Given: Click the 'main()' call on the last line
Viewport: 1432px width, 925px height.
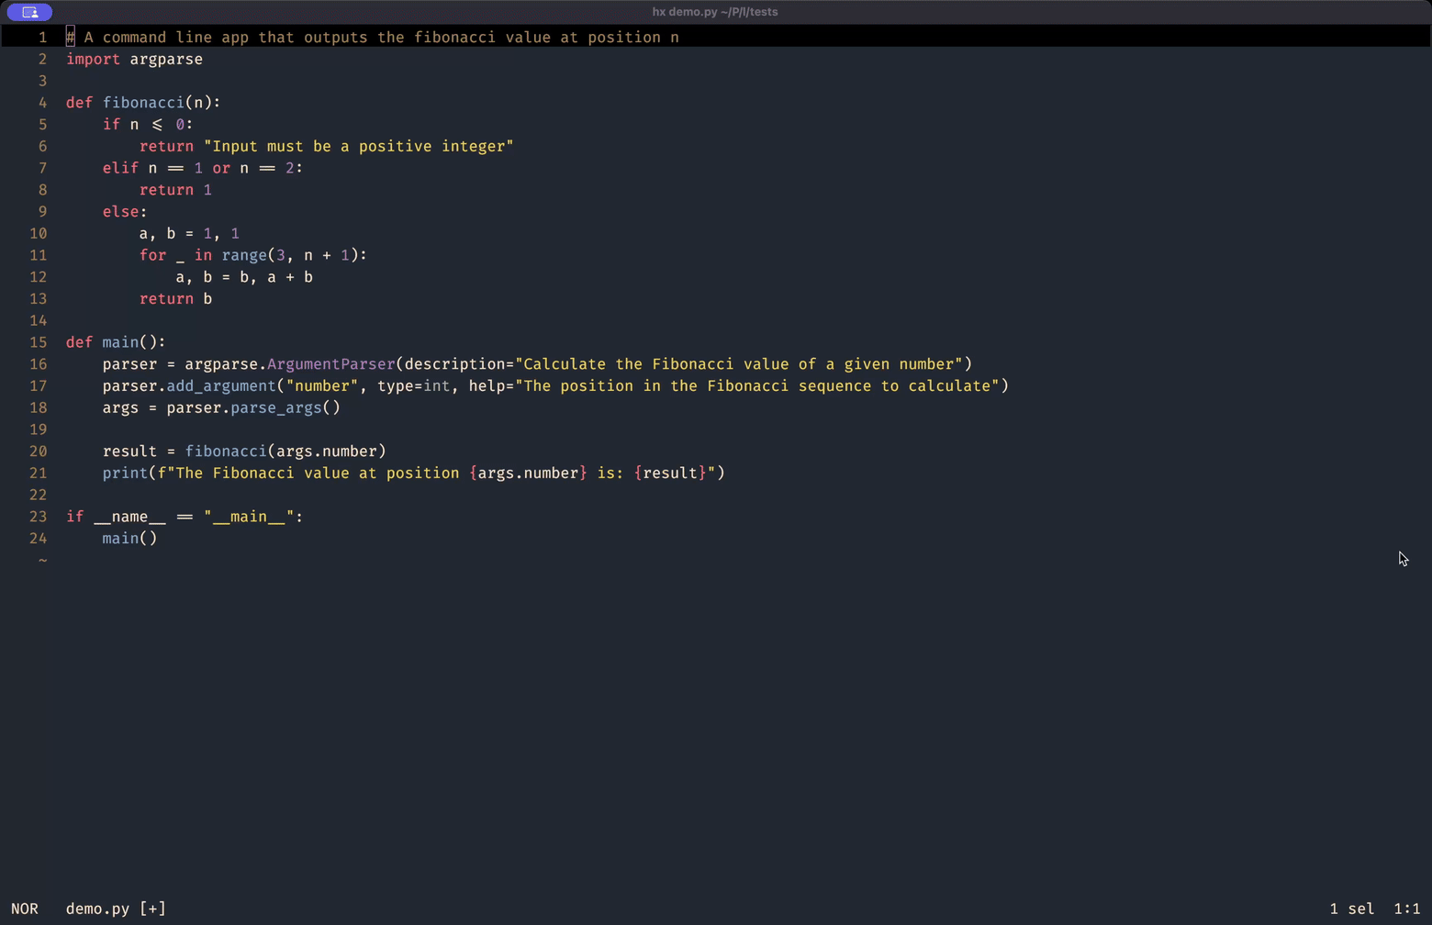Looking at the screenshot, I should (x=129, y=539).
